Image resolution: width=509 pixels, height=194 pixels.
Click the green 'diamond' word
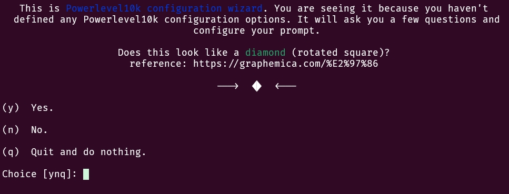click(x=265, y=53)
